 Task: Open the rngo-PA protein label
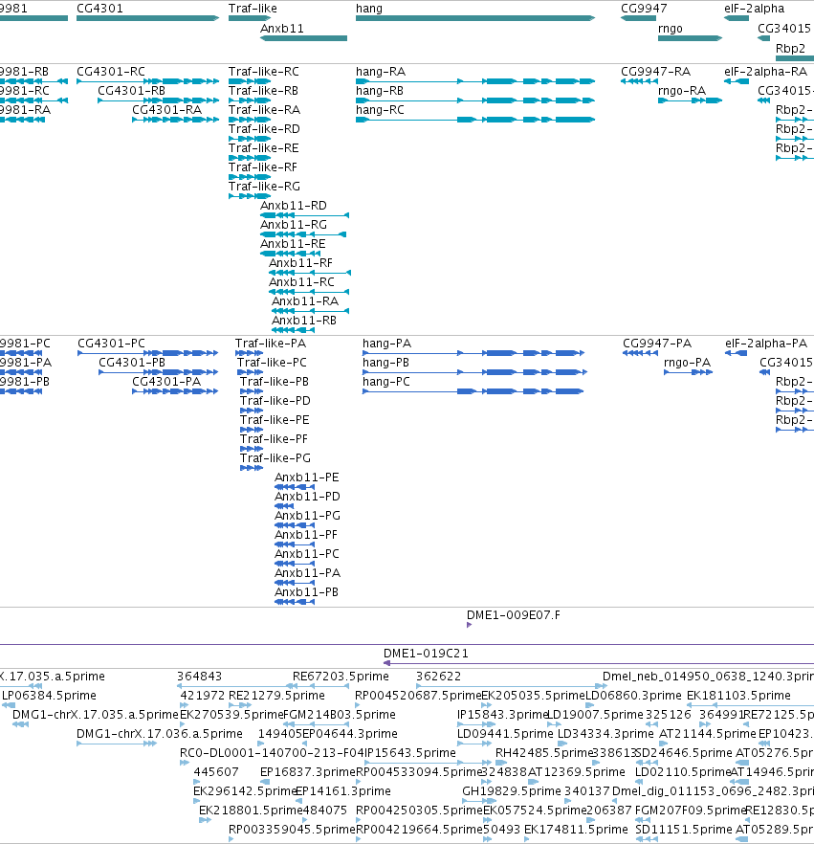coord(687,363)
